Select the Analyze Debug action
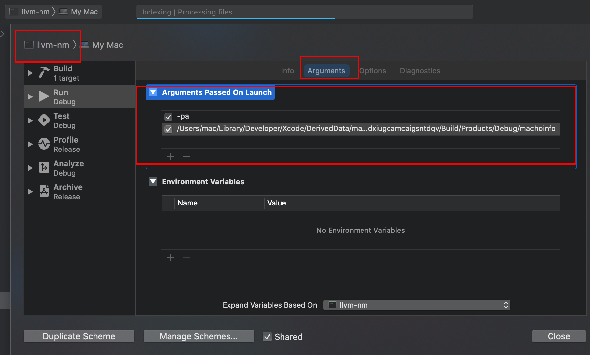The image size is (590, 355). click(x=79, y=168)
